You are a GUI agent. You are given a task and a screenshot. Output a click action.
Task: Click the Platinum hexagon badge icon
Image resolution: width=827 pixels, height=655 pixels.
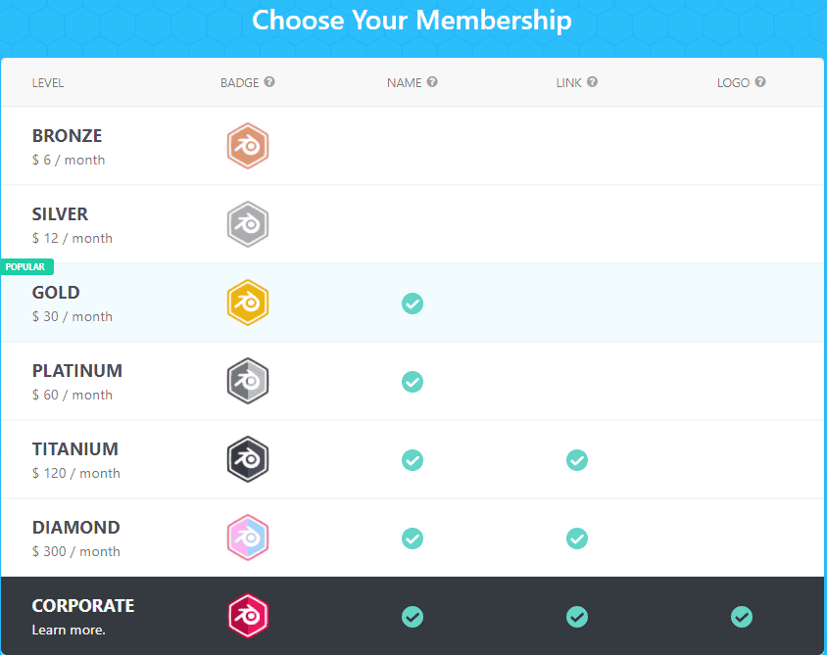pos(248,381)
